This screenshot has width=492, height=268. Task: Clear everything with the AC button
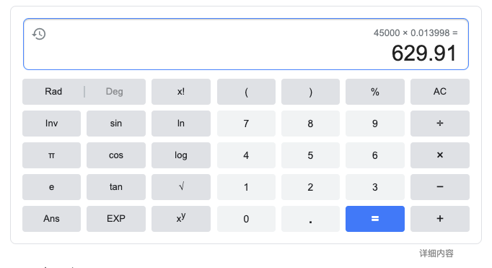[x=440, y=92]
